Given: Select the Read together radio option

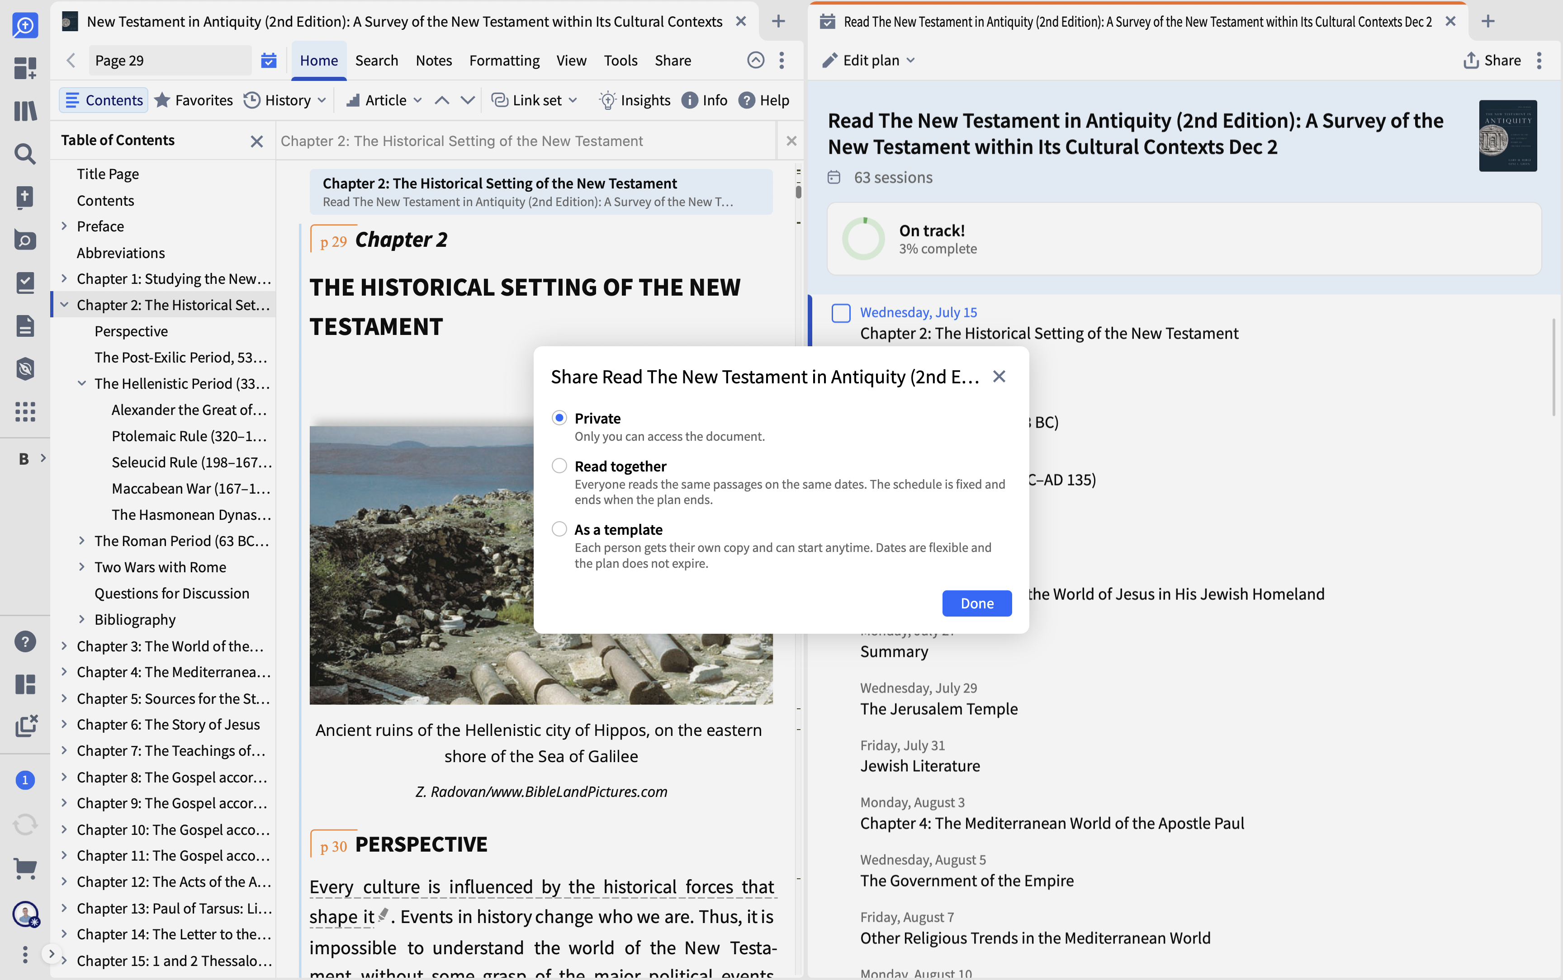Looking at the screenshot, I should (x=559, y=466).
